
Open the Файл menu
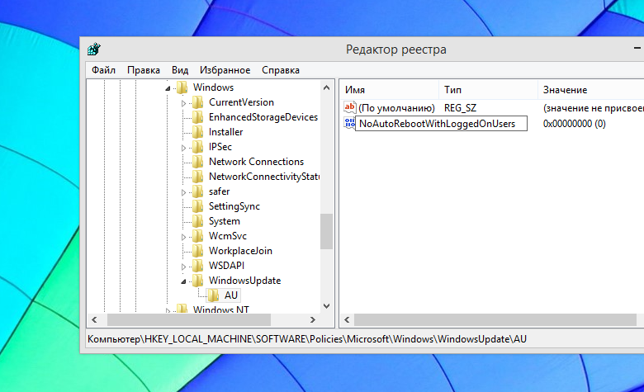pyautogui.click(x=103, y=70)
